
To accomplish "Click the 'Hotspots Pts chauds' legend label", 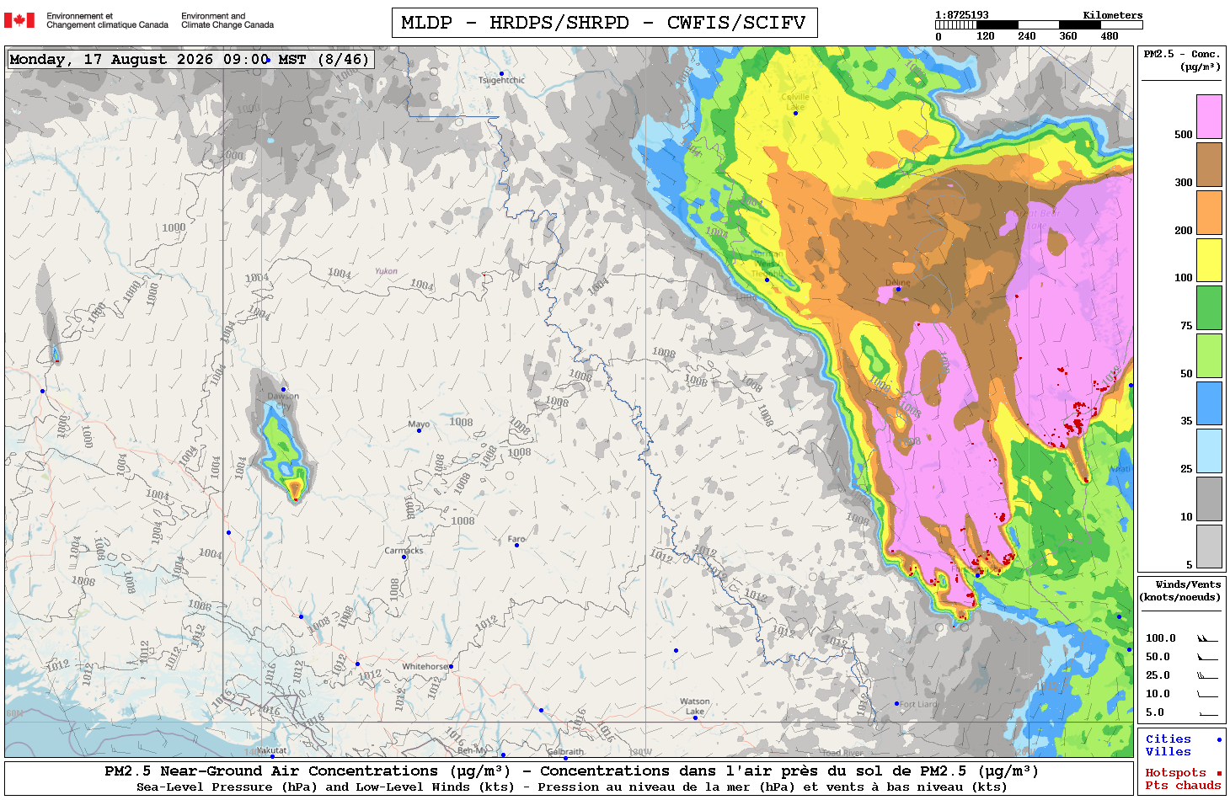I will point(1183,779).
